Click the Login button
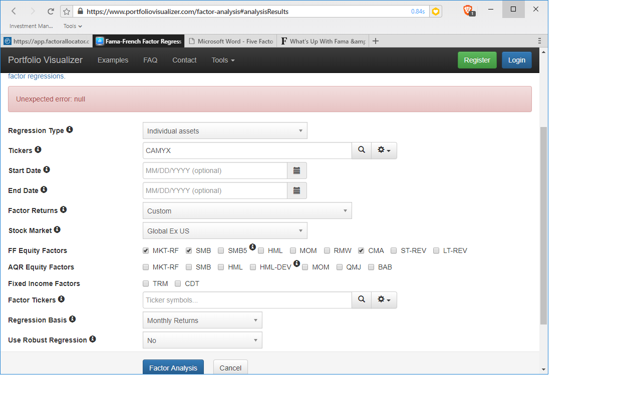 [517, 60]
